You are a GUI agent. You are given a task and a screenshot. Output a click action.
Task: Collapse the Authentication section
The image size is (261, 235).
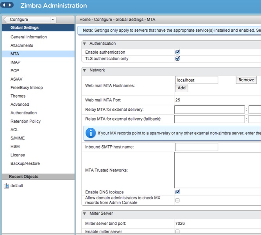(85, 44)
